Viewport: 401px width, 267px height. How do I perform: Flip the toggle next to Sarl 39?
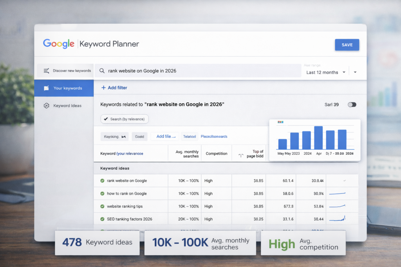[x=352, y=104]
